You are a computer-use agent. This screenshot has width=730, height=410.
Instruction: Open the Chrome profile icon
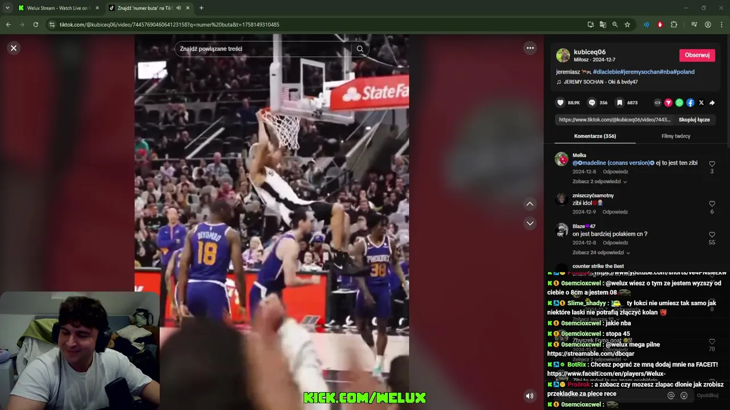[708, 24]
